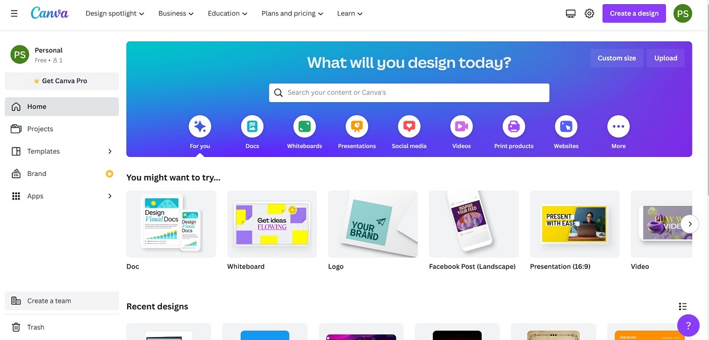Focus the Search your content field
Viewport: 709px width, 340px height.
[409, 93]
